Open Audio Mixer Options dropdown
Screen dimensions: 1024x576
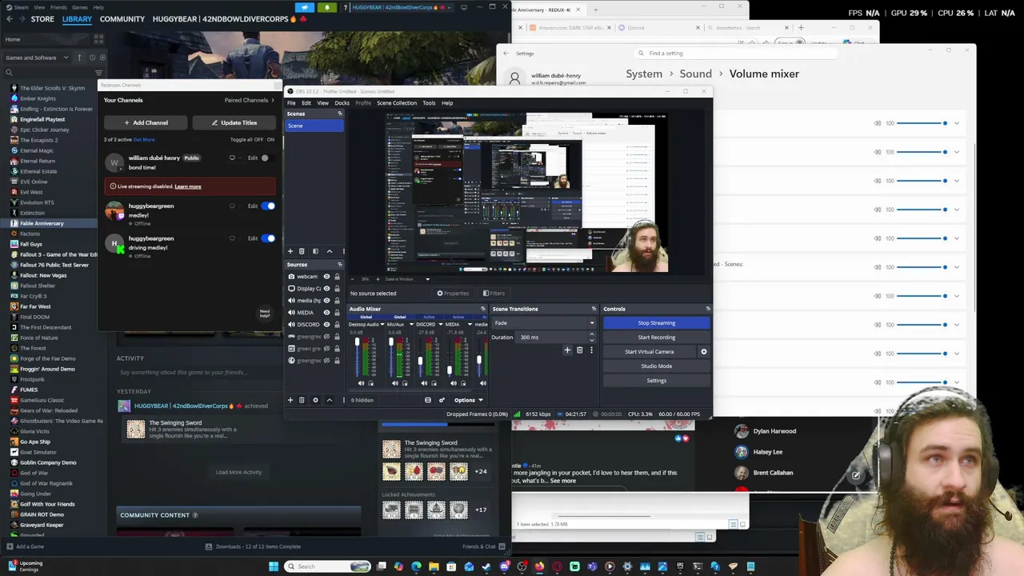click(469, 400)
